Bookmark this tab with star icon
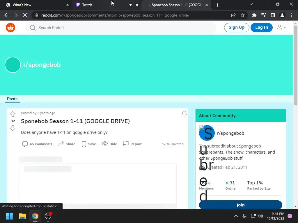The image size is (298, 223). (x=242, y=15)
